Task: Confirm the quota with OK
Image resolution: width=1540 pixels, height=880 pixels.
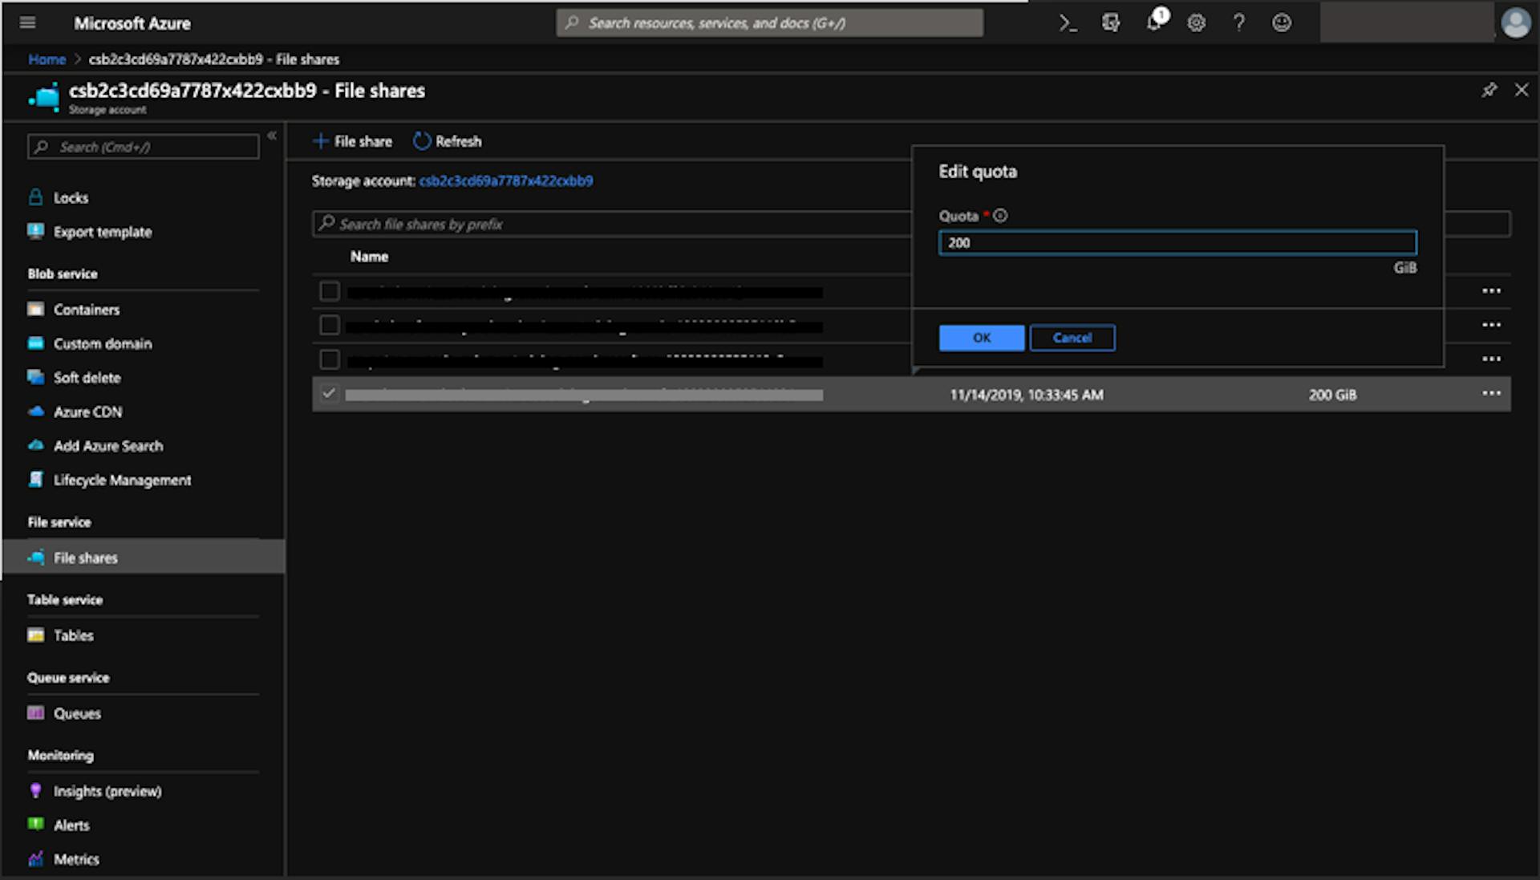Action: point(981,338)
